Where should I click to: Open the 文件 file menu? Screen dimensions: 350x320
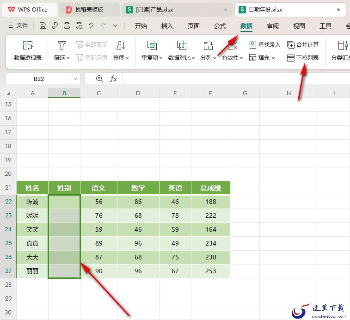point(18,25)
